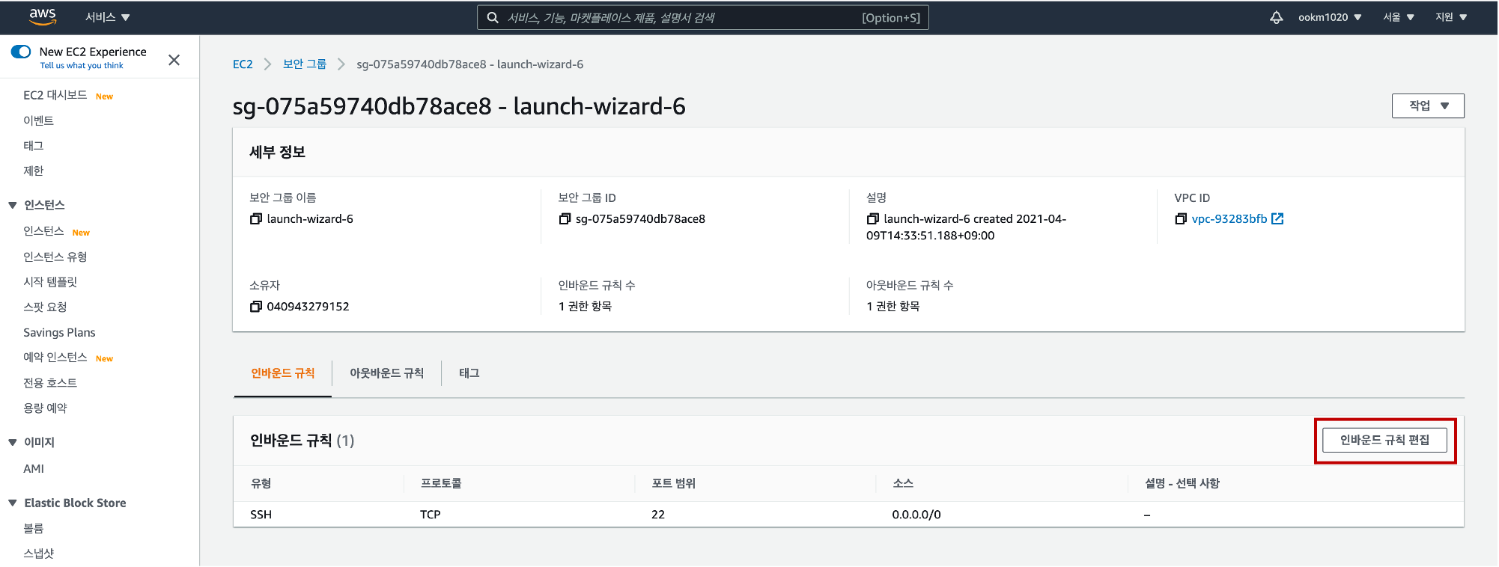
Task: Switch to the 태그 tab
Action: (x=469, y=373)
